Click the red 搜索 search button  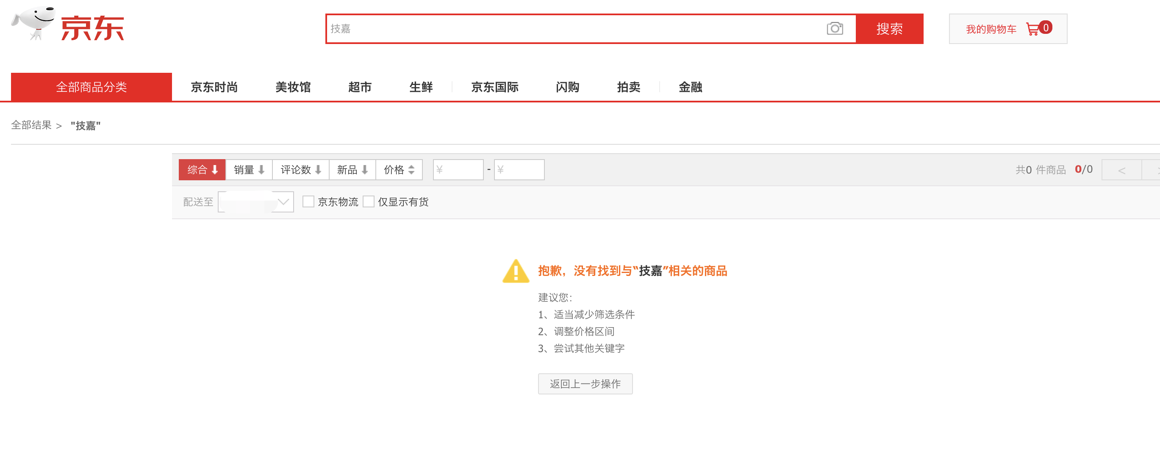[889, 29]
